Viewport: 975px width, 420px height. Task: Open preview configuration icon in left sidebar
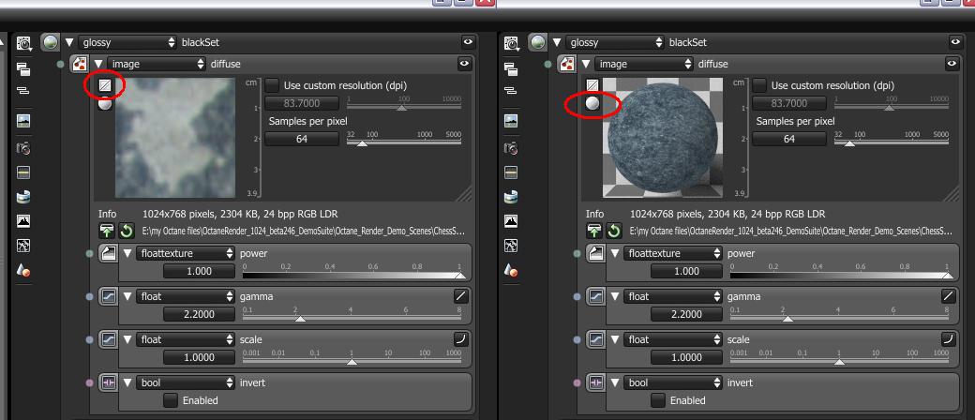click(23, 43)
